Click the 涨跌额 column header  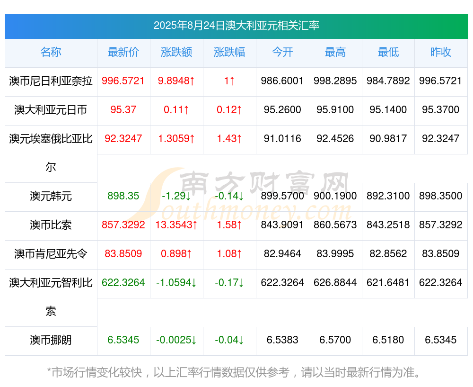coord(176,52)
